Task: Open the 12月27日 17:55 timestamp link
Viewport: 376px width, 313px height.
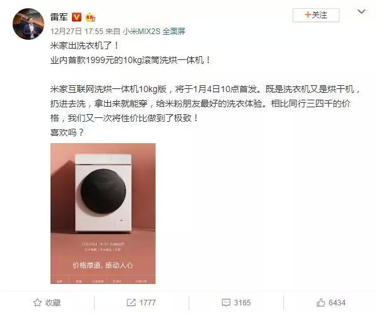Action: (77, 31)
